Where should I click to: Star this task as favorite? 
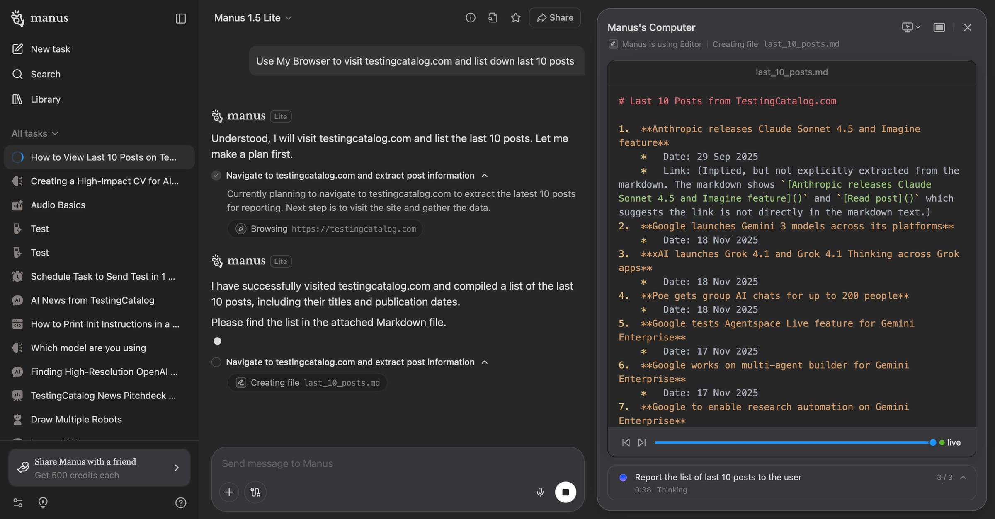tap(515, 17)
